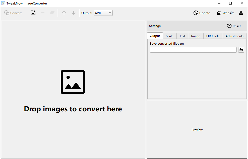Browse for output folder
Screen dimensions: 248x159
click(x=241, y=50)
